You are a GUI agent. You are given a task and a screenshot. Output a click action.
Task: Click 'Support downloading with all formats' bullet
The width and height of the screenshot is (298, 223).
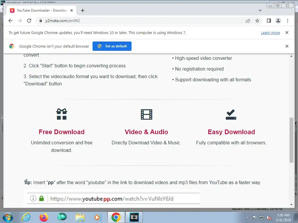click(212, 80)
